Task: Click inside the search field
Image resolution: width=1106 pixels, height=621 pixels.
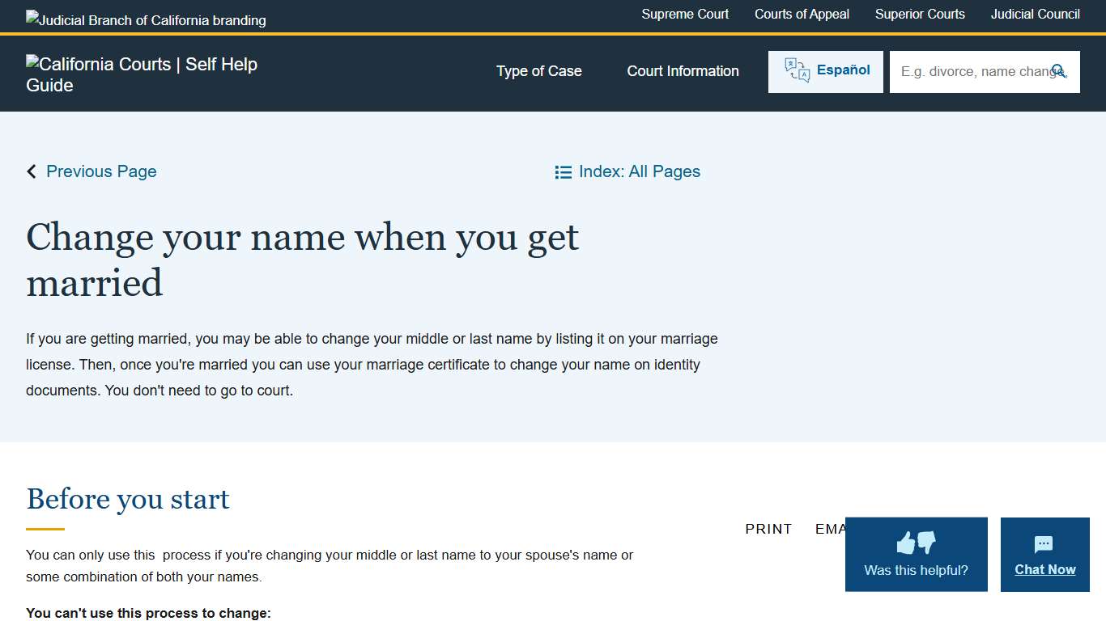Action: [x=972, y=71]
